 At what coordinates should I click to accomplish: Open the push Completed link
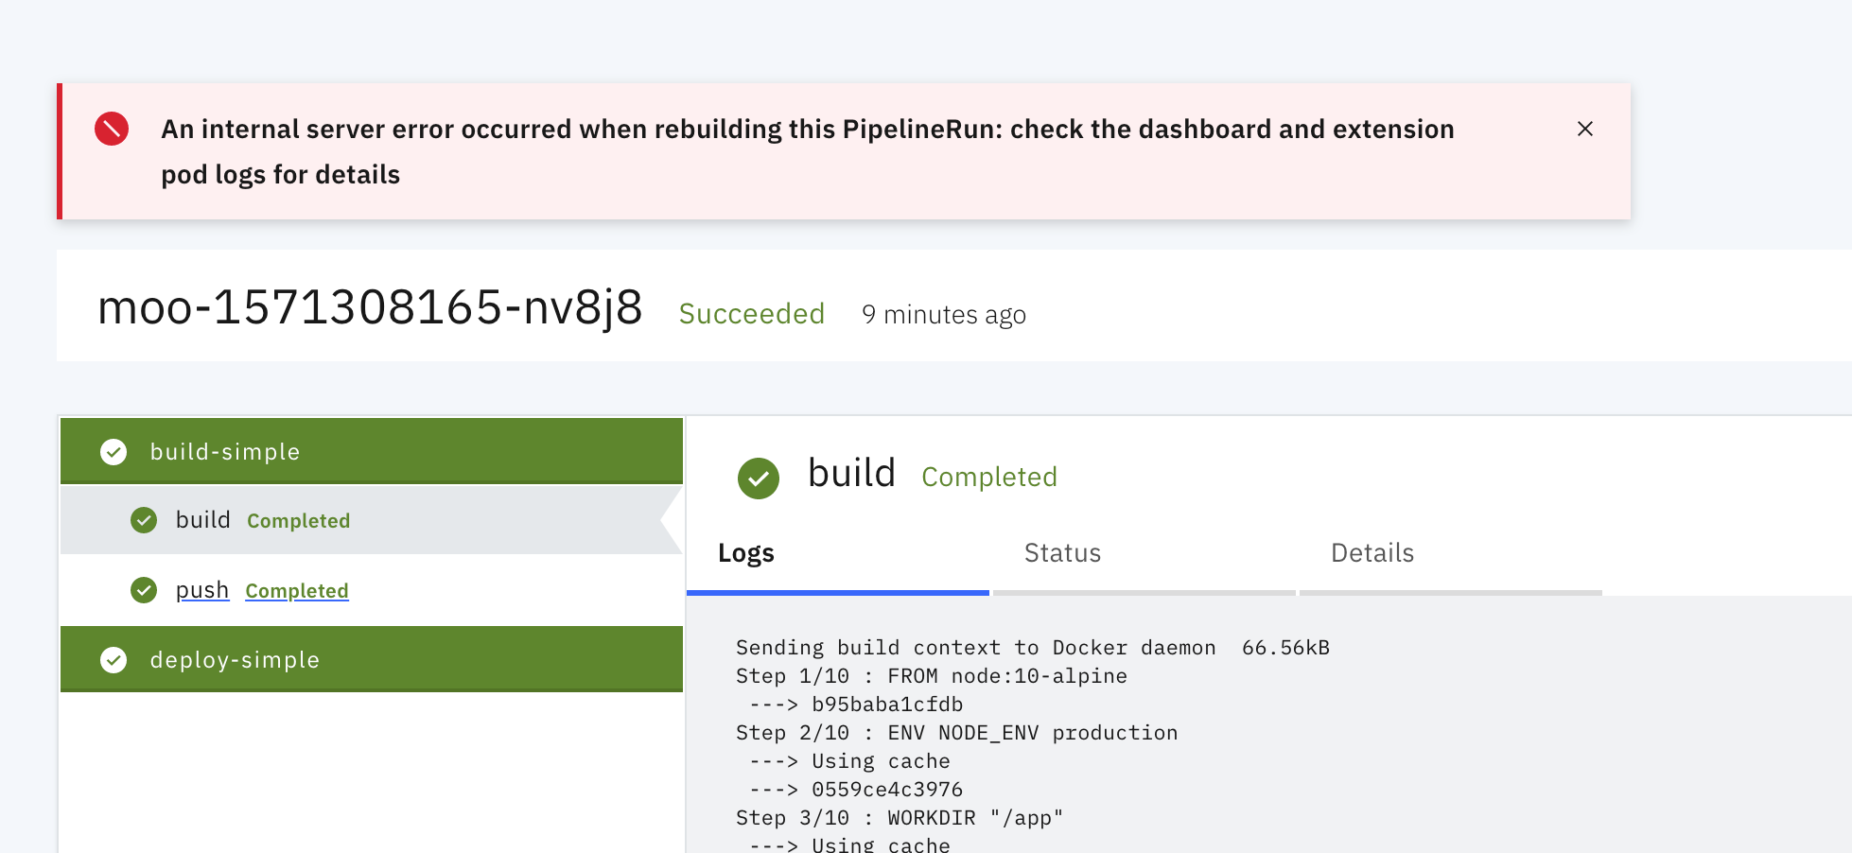[296, 590]
